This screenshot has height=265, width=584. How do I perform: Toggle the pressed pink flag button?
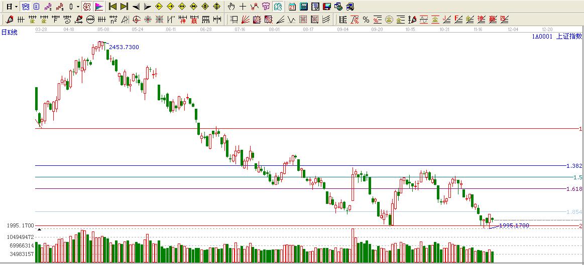[x=99, y=7]
